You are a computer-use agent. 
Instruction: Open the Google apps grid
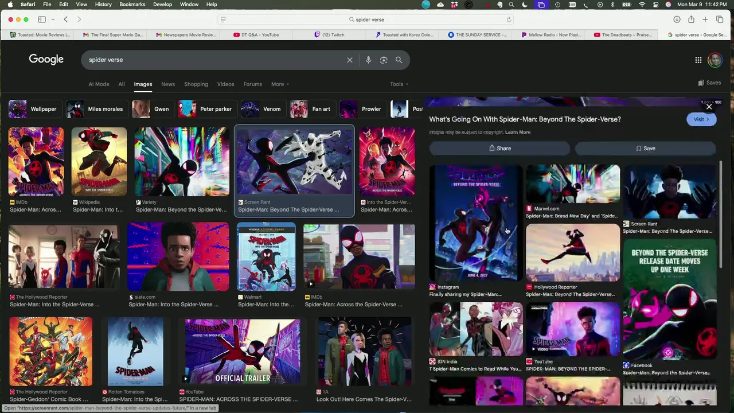point(698,60)
